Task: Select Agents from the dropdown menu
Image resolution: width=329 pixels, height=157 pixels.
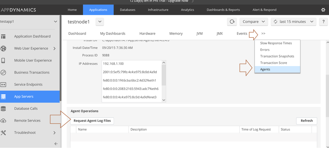Action: (x=277, y=69)
